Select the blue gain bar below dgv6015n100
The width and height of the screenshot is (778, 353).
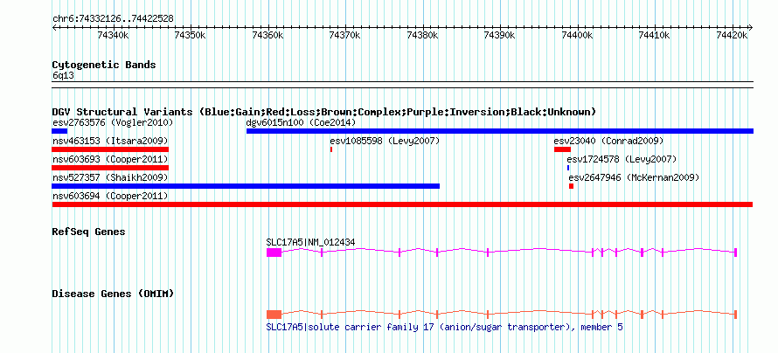click(x=500, y=131)
